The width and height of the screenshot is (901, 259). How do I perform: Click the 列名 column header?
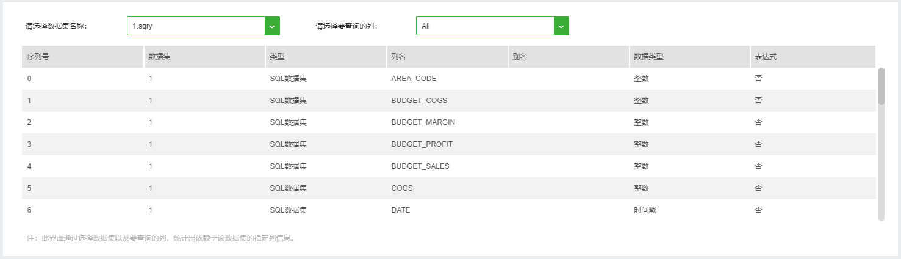pyautogui.click(x=399, y=57)
